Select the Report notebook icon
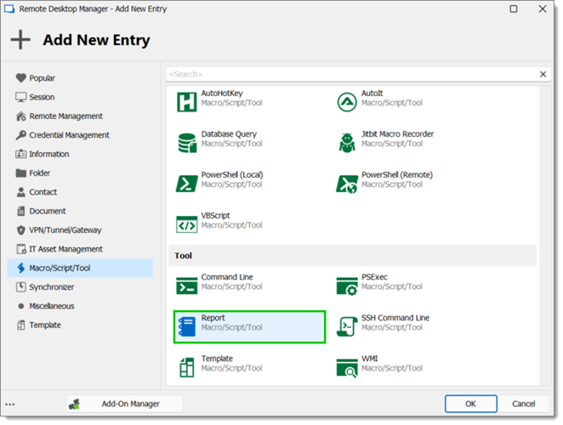The height and width of the screenshot is (425, 563). pyautogui.click(x=187, y=326)
